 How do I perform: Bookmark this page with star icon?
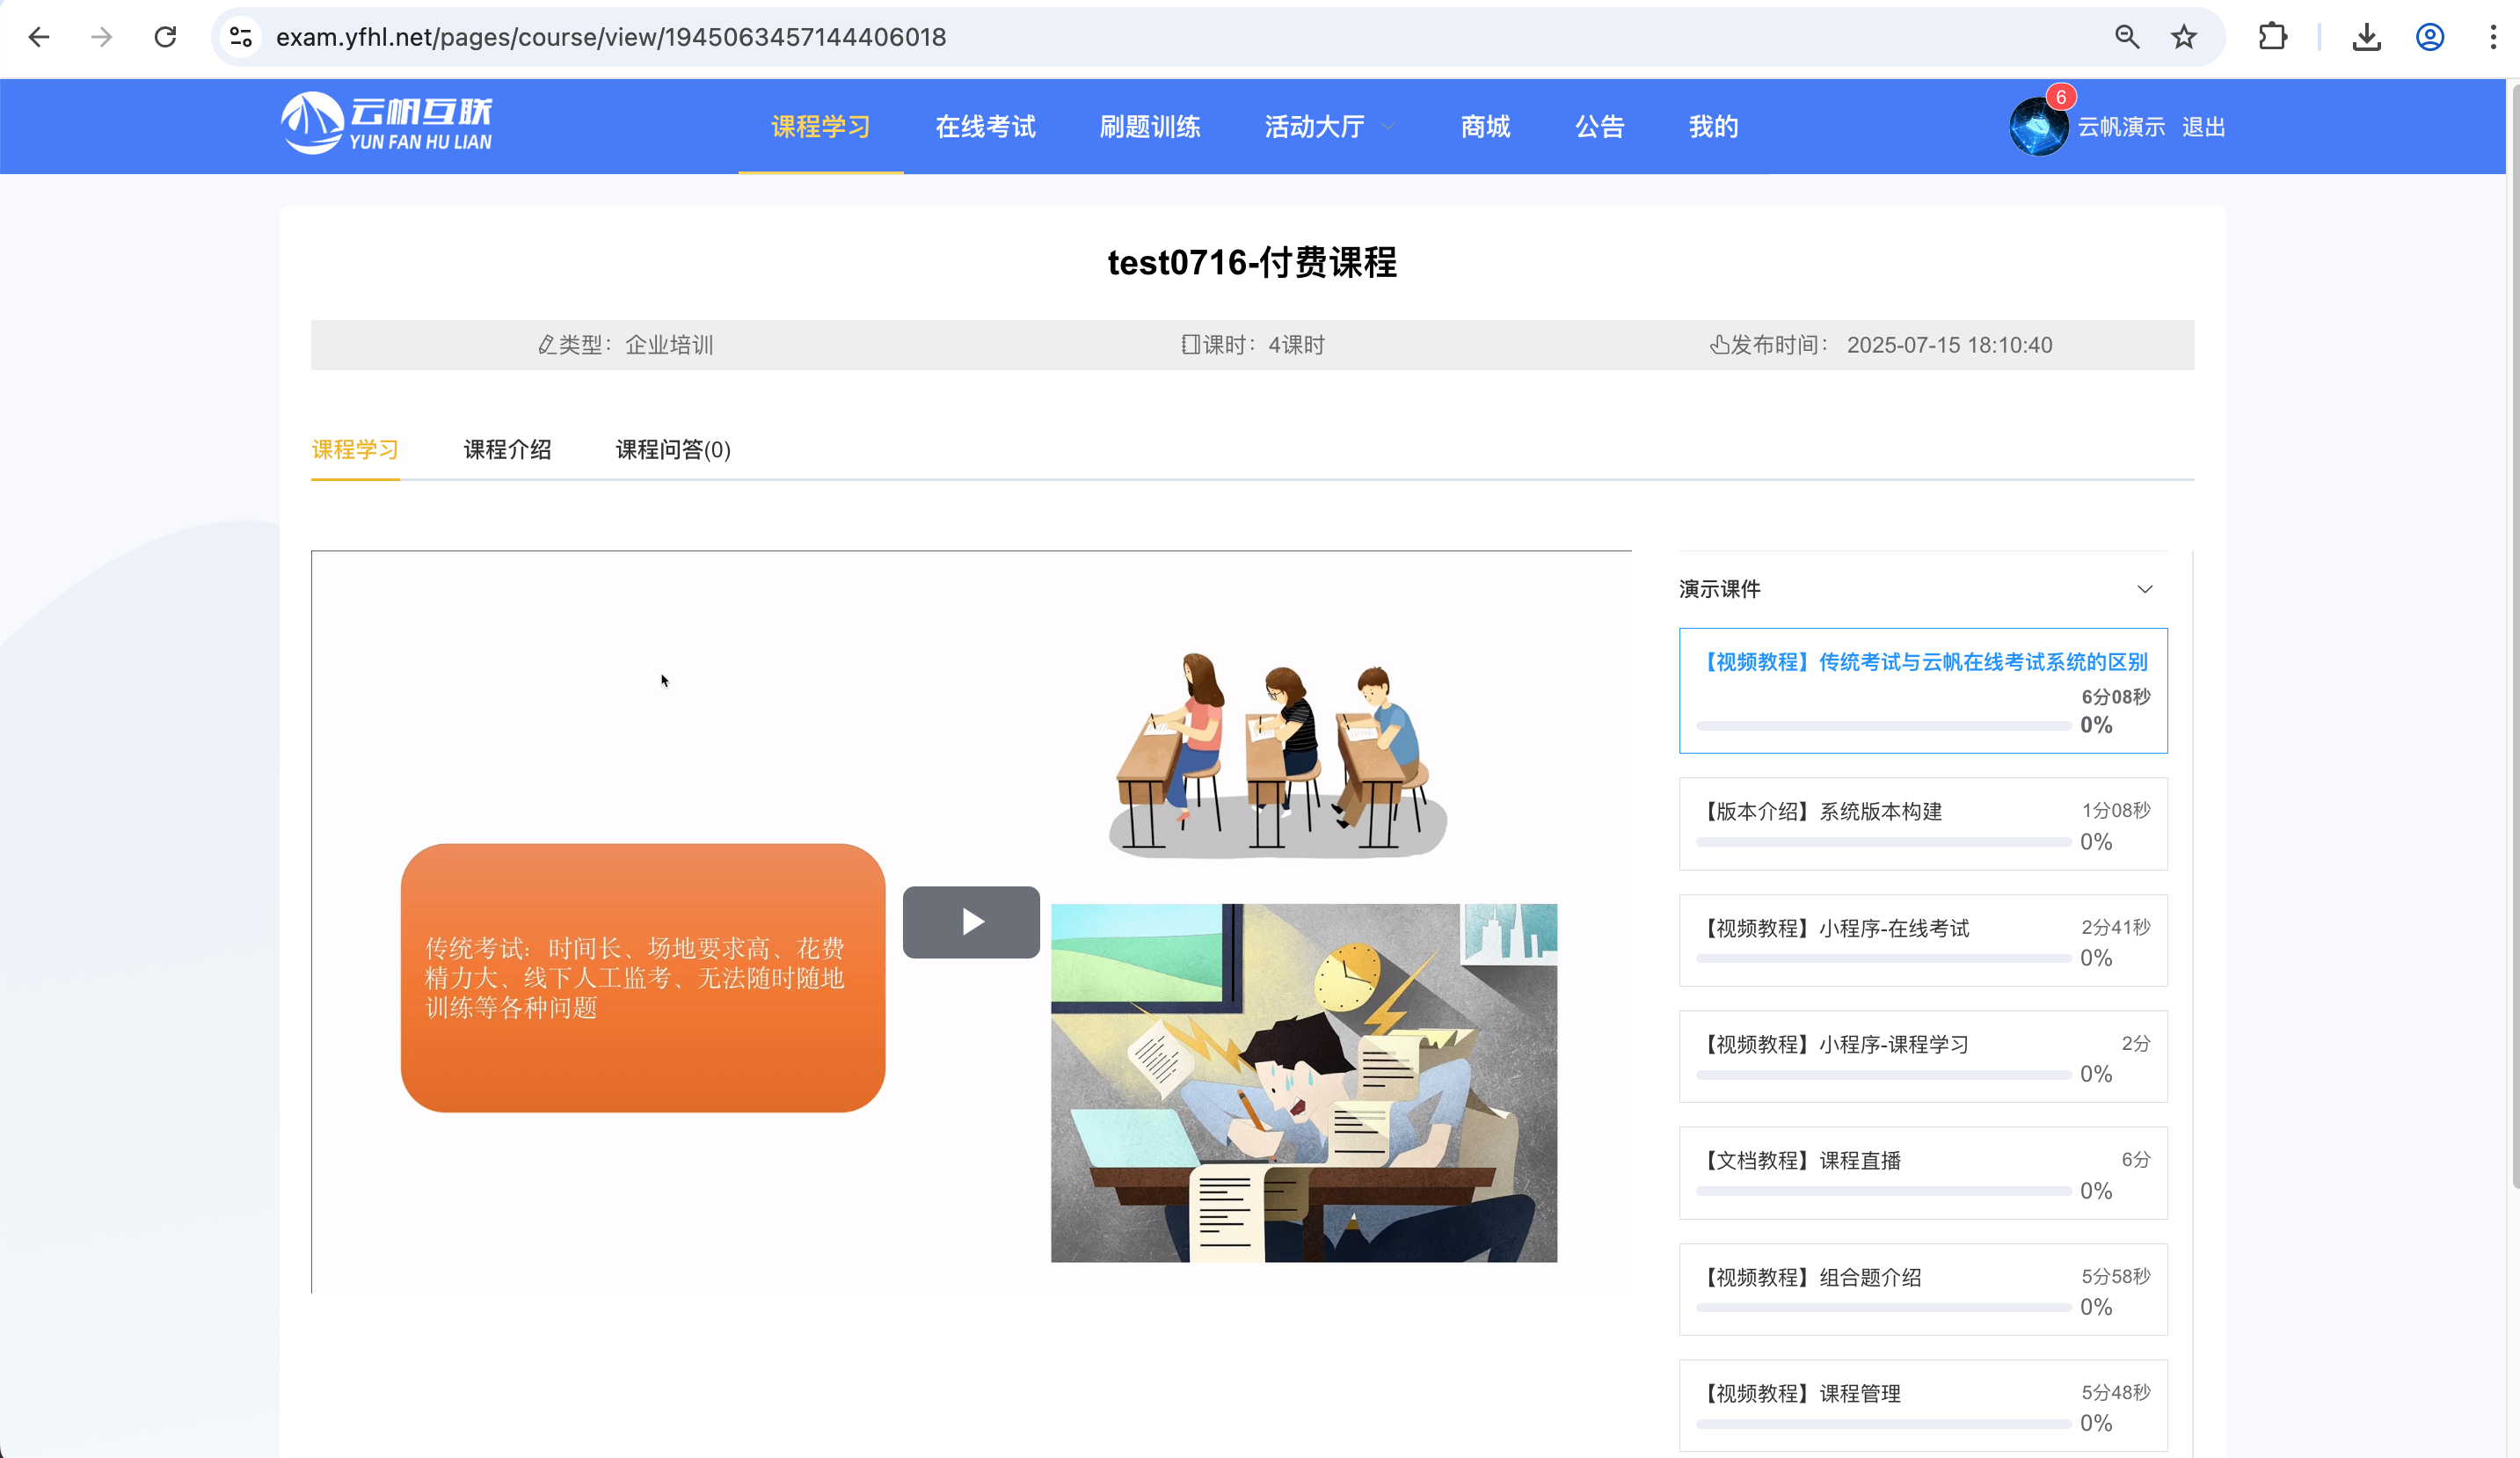2184,37
